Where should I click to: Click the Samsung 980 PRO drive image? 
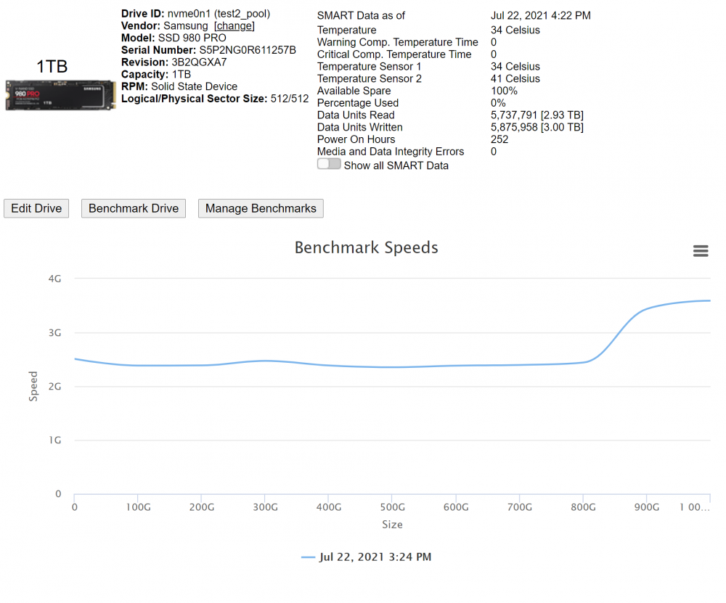click(x=61, y=95)
